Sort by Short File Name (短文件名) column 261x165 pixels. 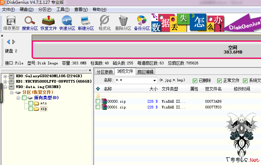pyautogui.click(x=218, y=89)
